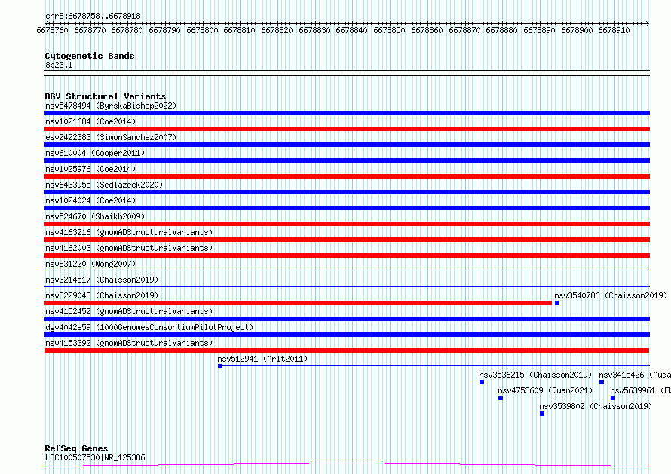Screen dimensions: 671x474
Task: Open dgv4042e59 (1000GenomesConsortiumPilotProject) entry
Action: tap(149, 327)
